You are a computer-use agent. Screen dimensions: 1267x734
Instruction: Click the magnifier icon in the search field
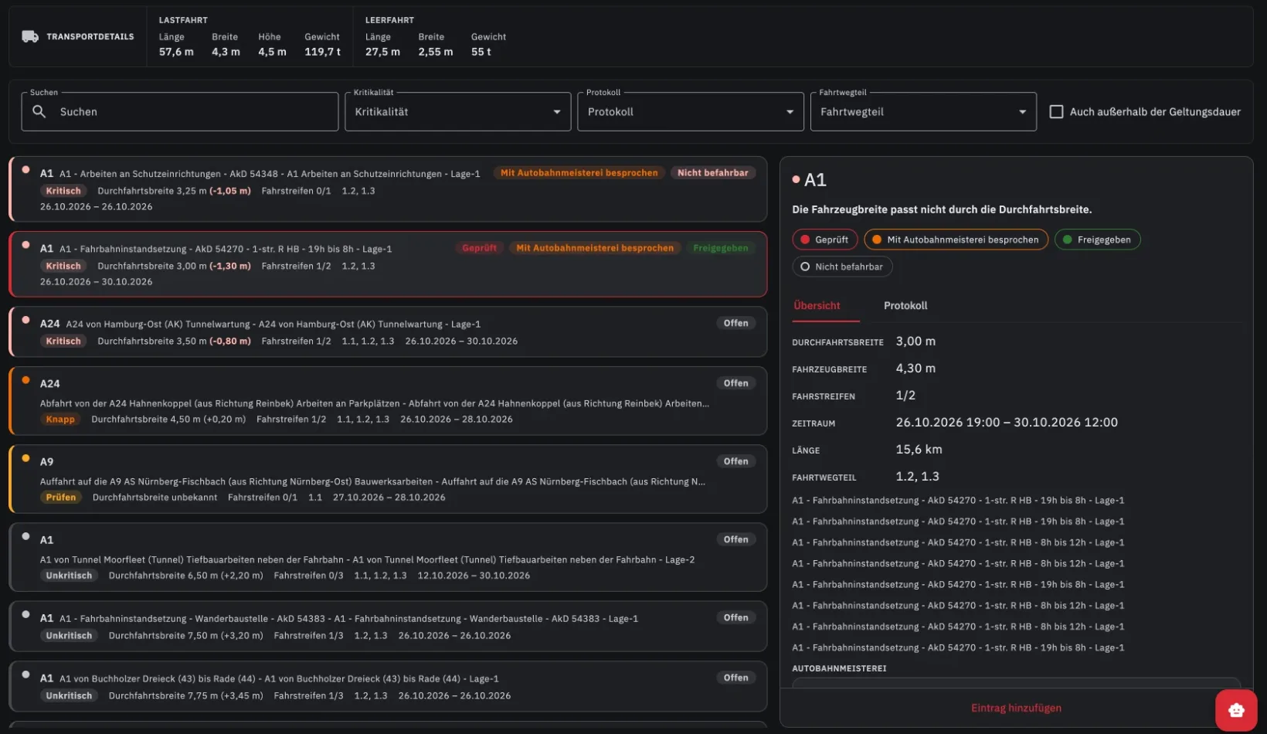coord(39,111)
